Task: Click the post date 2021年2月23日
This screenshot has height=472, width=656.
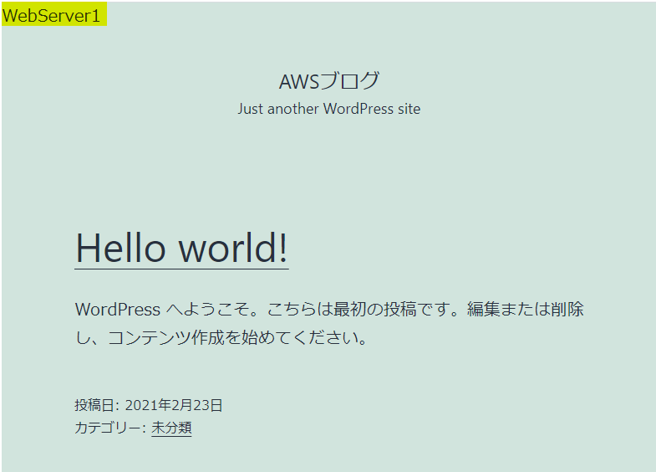Action: point(174,405)
